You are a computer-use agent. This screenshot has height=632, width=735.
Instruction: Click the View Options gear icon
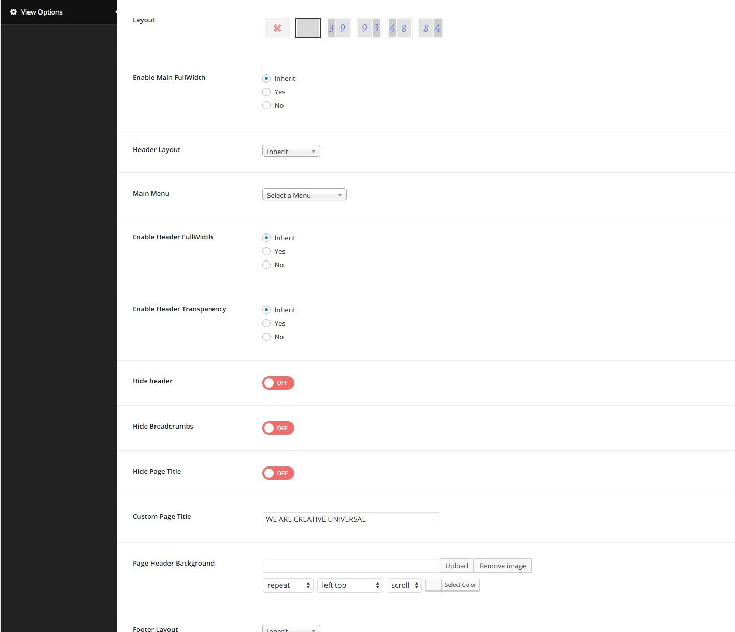[13, 12]
